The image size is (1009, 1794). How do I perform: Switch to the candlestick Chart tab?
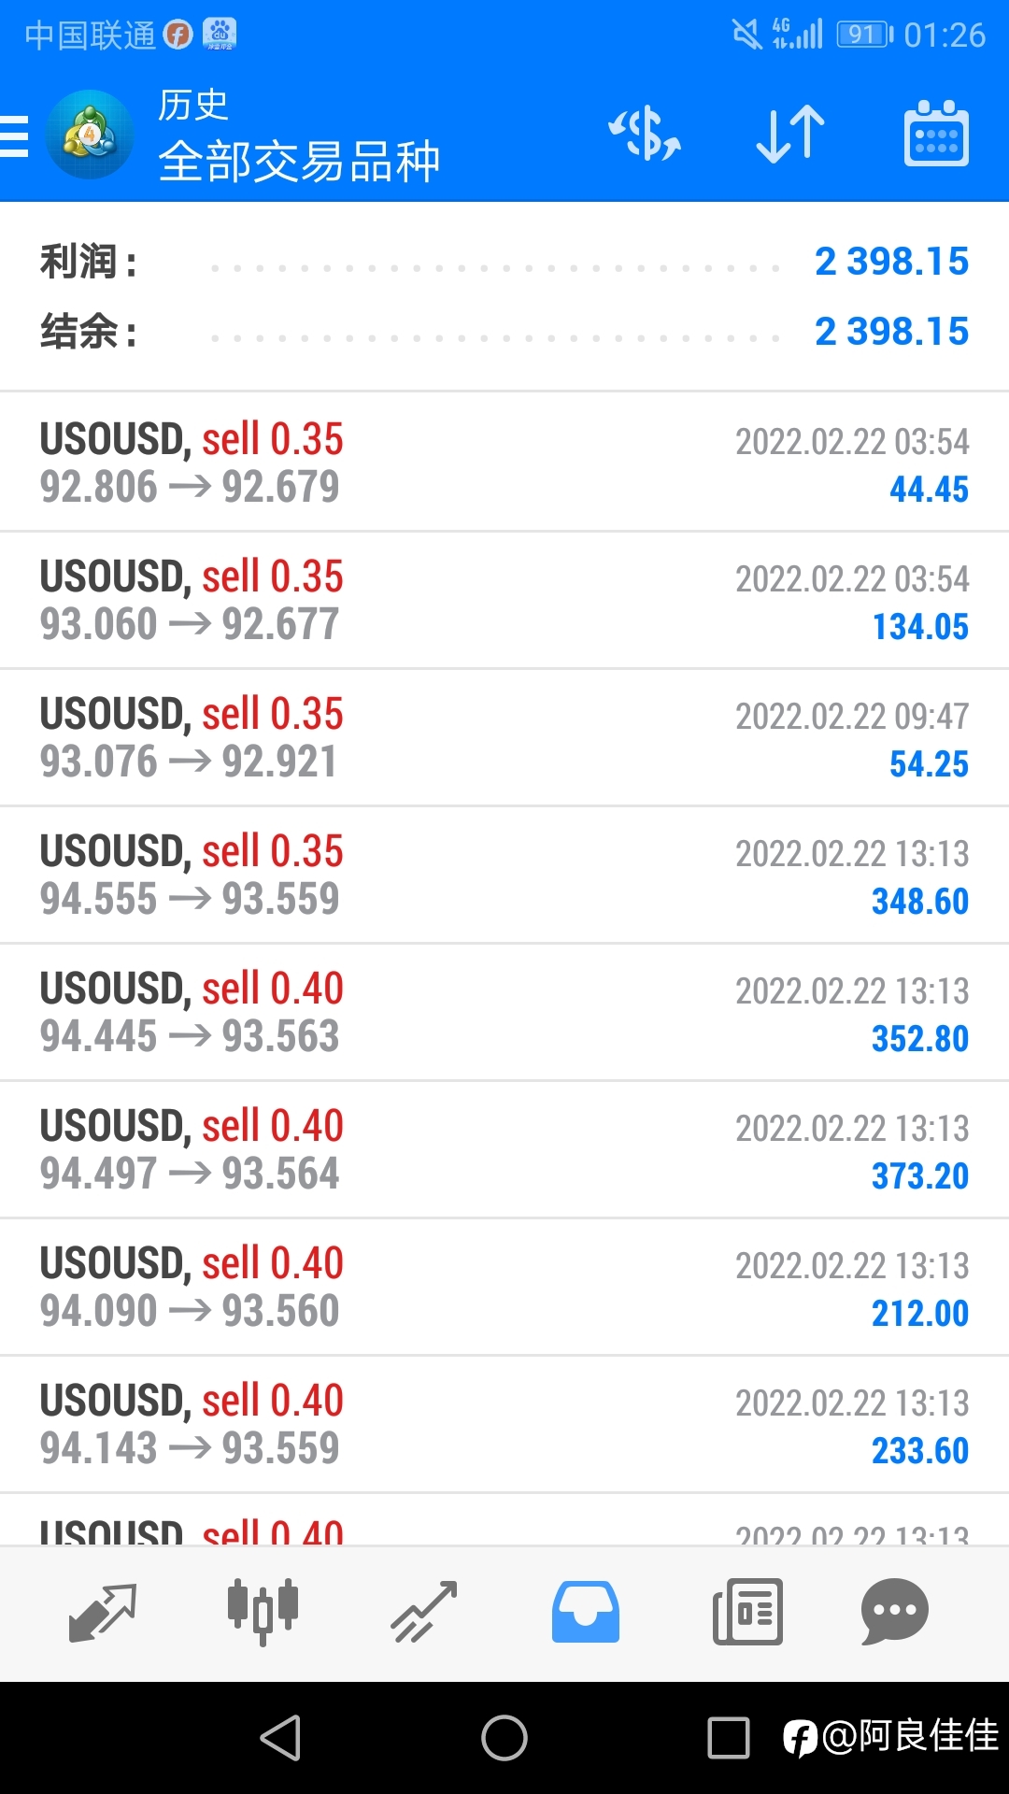coord(263,1612)
